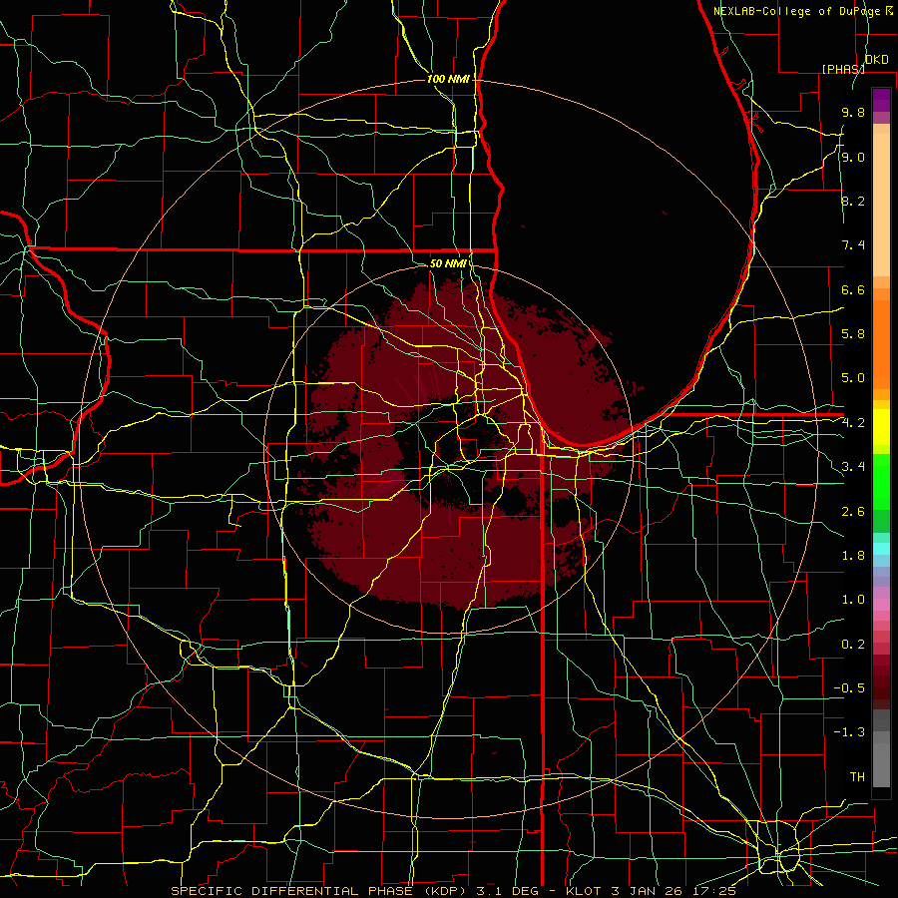Click the 3.4 scale value
The image size is (898, 898).
coord(853,467)
